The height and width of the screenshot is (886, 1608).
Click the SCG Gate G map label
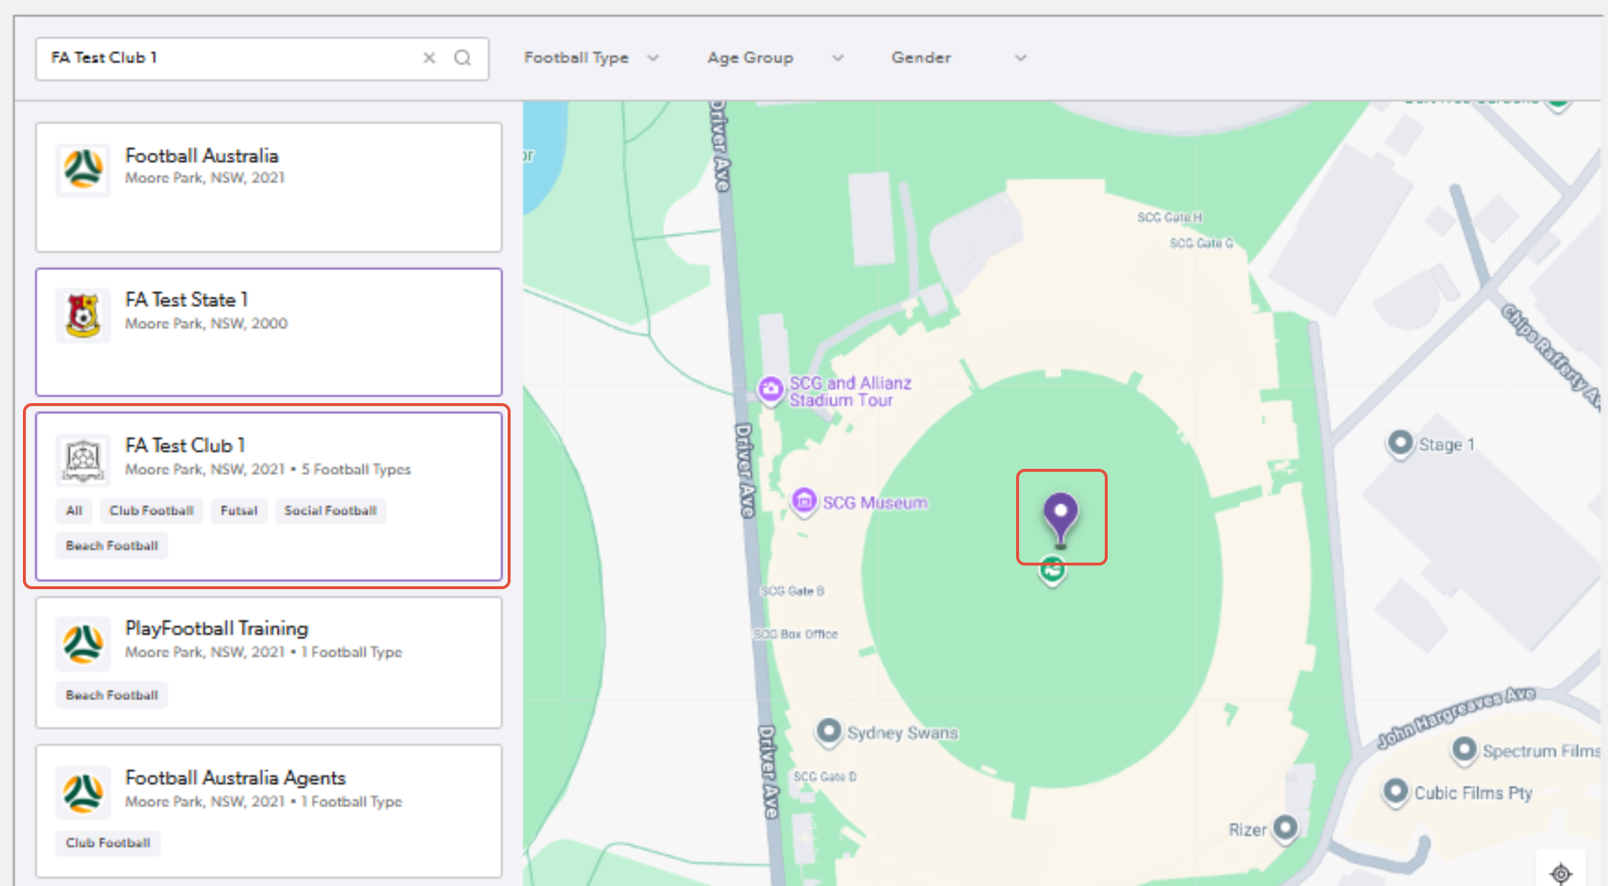[x=1202, y=243]
